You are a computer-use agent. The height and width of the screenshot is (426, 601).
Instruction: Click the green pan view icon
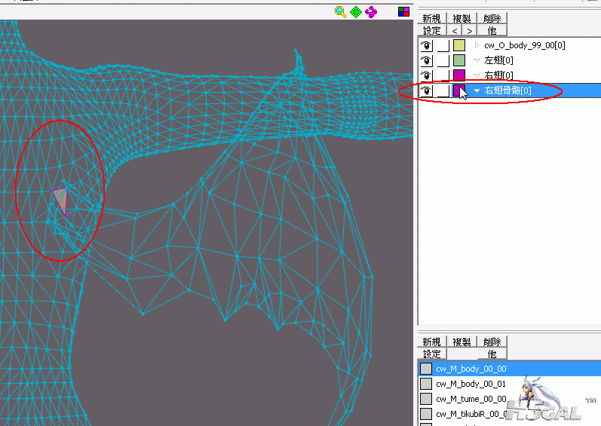355,11
